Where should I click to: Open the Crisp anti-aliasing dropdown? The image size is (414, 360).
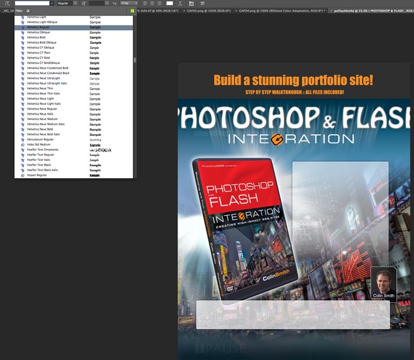pos(129,3)
